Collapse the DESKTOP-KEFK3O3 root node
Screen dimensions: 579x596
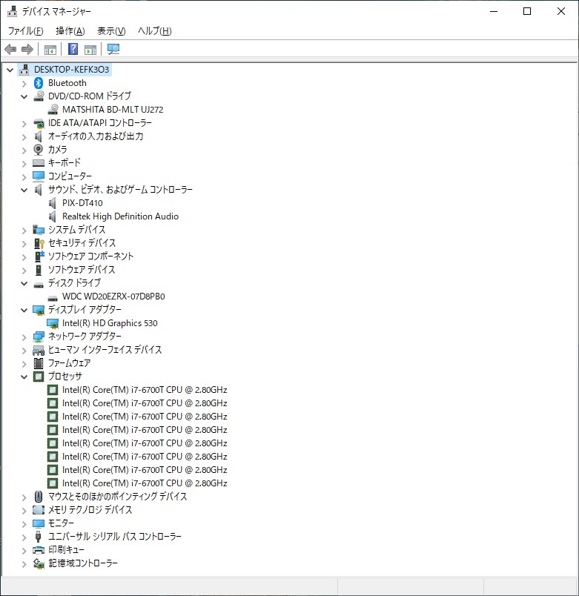[x=10, y=70]
